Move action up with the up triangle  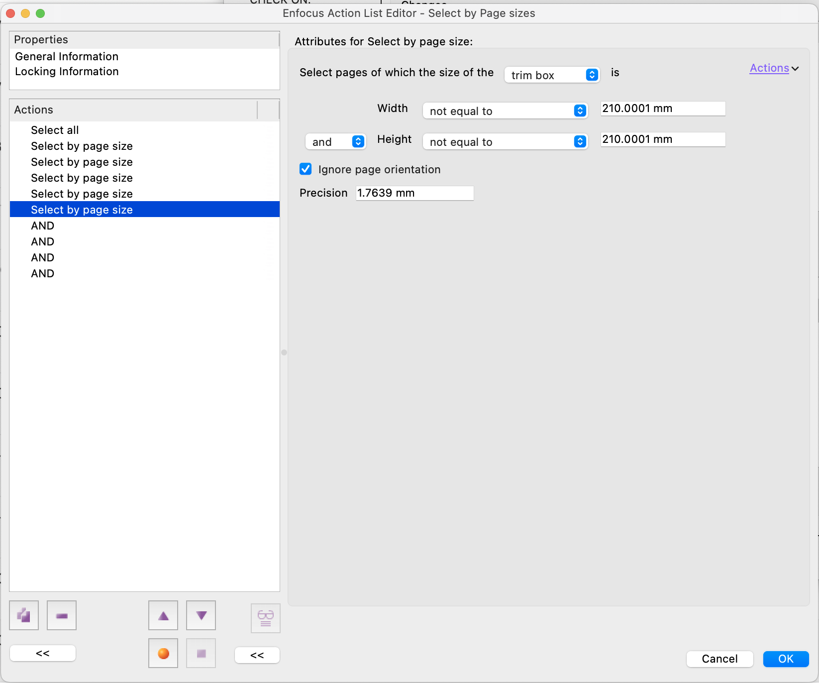coord(163,615)
